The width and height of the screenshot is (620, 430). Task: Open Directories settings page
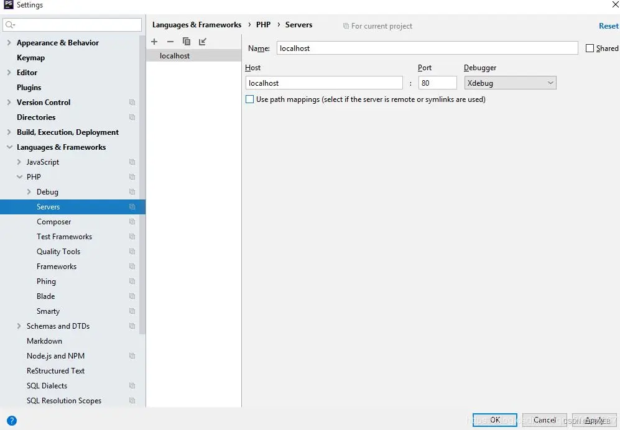(36, 117)
